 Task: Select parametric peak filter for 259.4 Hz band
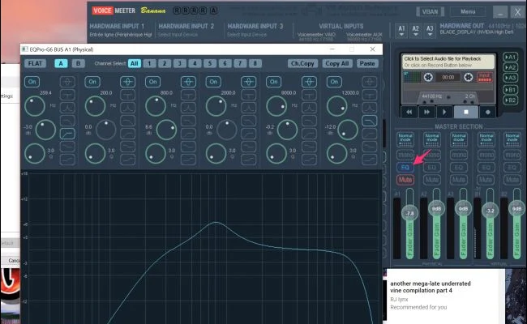[x=67, y=82]
